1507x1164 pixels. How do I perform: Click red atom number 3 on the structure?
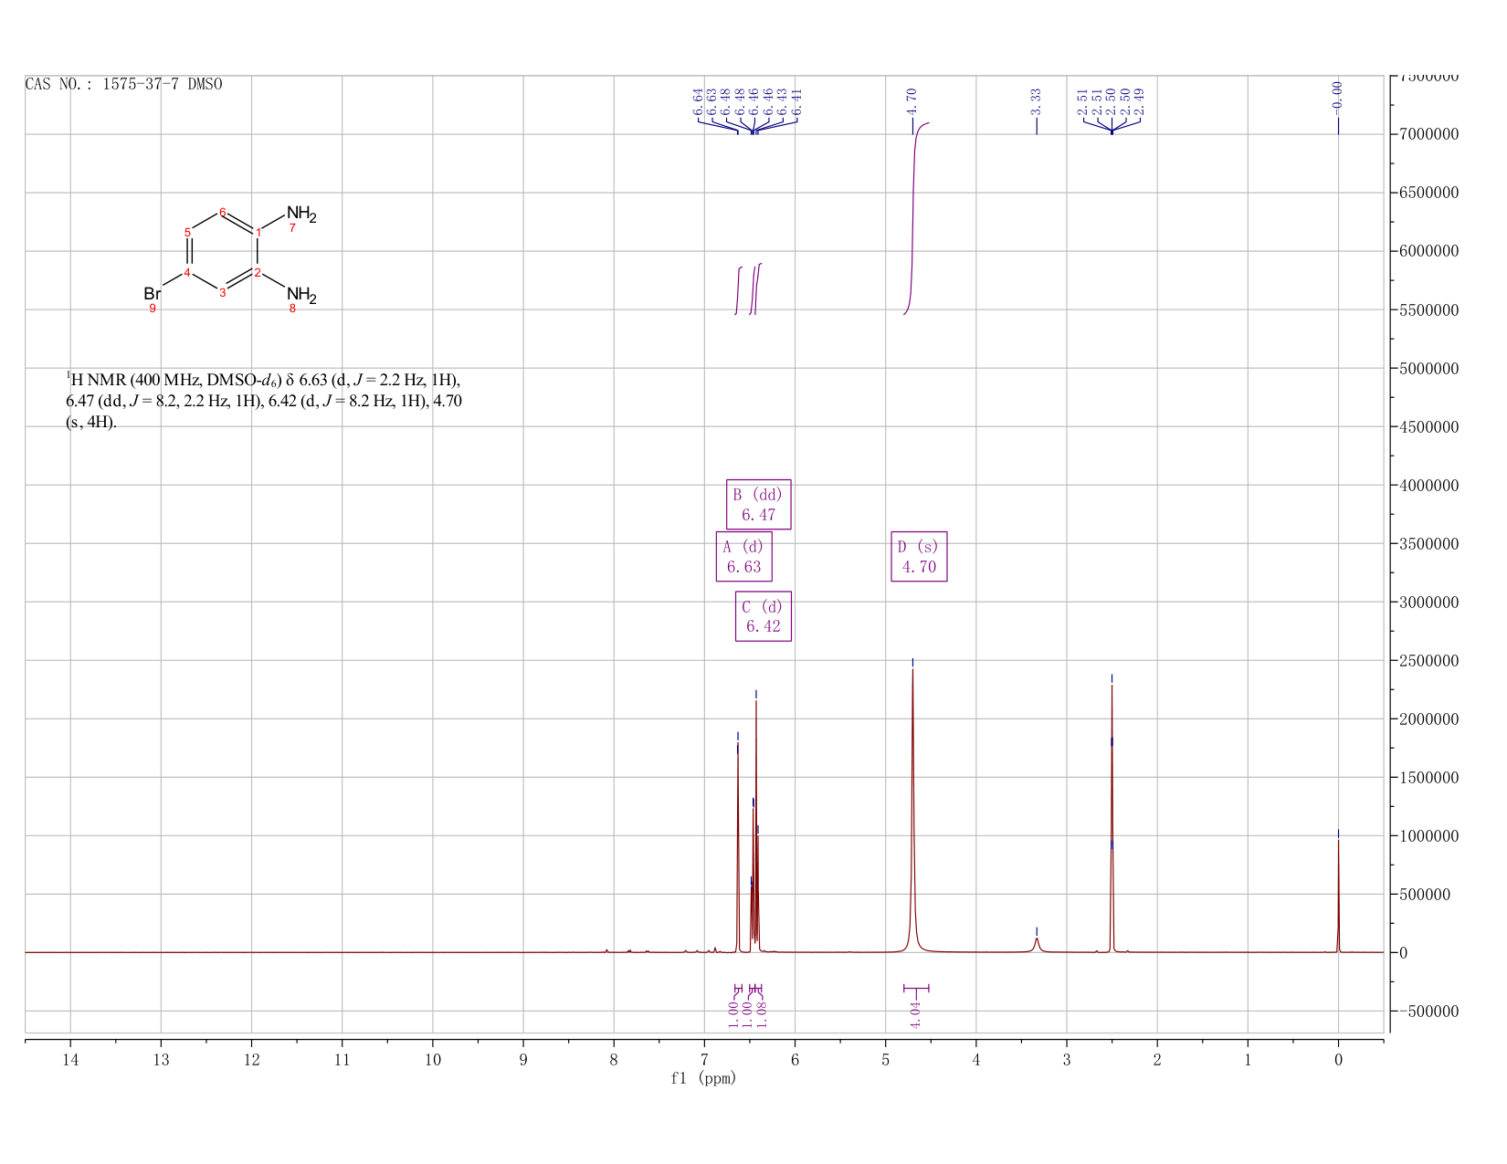(222, 292)
